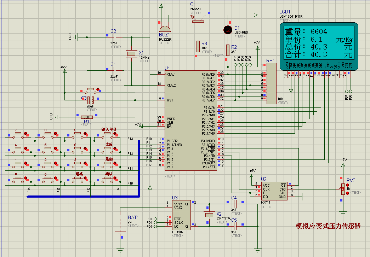Activate keypad button 8 red actuator
Viewport: 370px width, 257px height.
coord(55,133)
